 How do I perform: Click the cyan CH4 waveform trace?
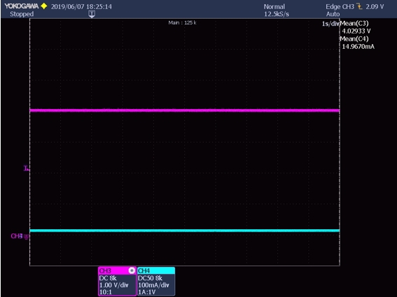click(185, 231)
